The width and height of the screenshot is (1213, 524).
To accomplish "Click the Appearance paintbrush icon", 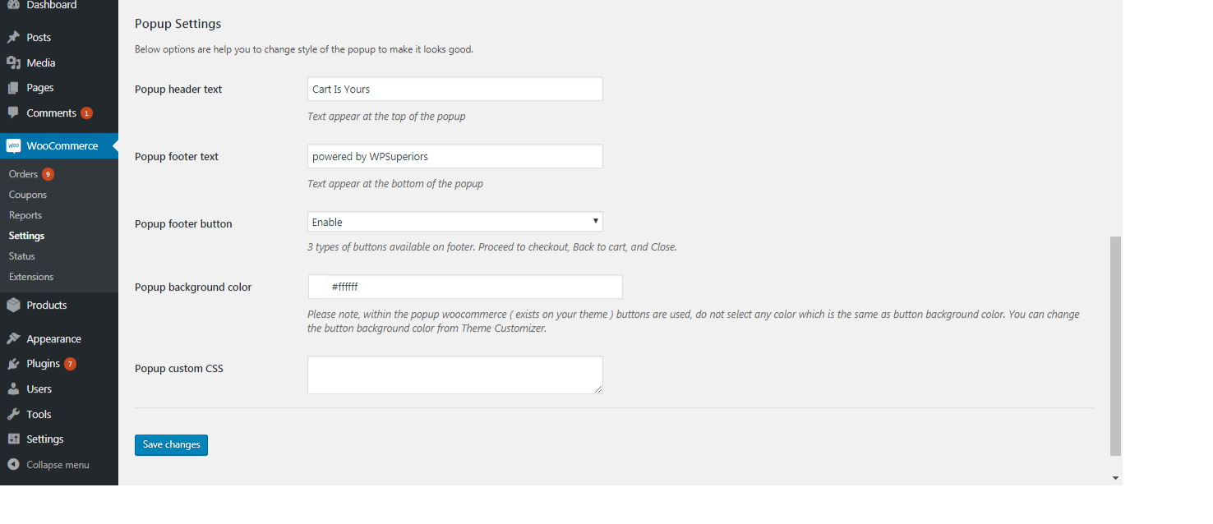I will coord(13,338).
